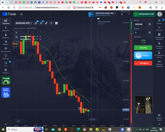The width and height of the screenshot is (165, 132).
Task: Open the Помощь help item
Action: coord(6,71)
